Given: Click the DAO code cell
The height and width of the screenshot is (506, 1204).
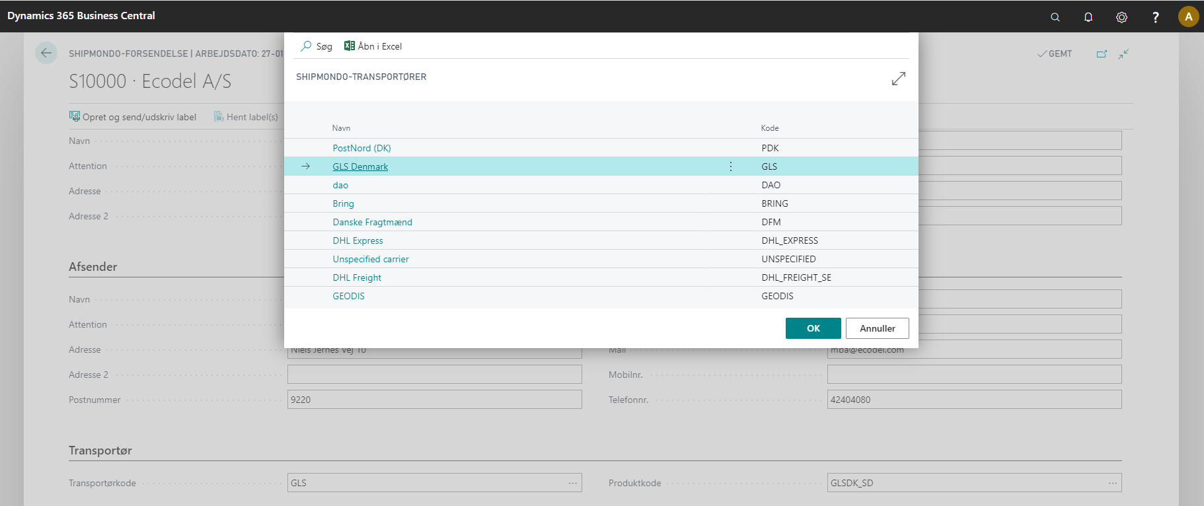Looking at the screenshot, I should coord(771,185).
